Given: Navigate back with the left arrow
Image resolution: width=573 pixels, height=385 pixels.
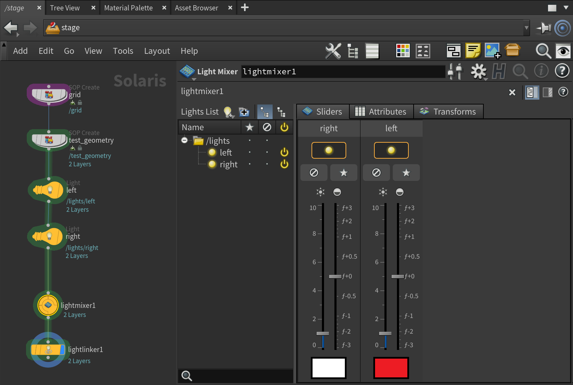Looking at the screenshot, I should click(10, 28).
